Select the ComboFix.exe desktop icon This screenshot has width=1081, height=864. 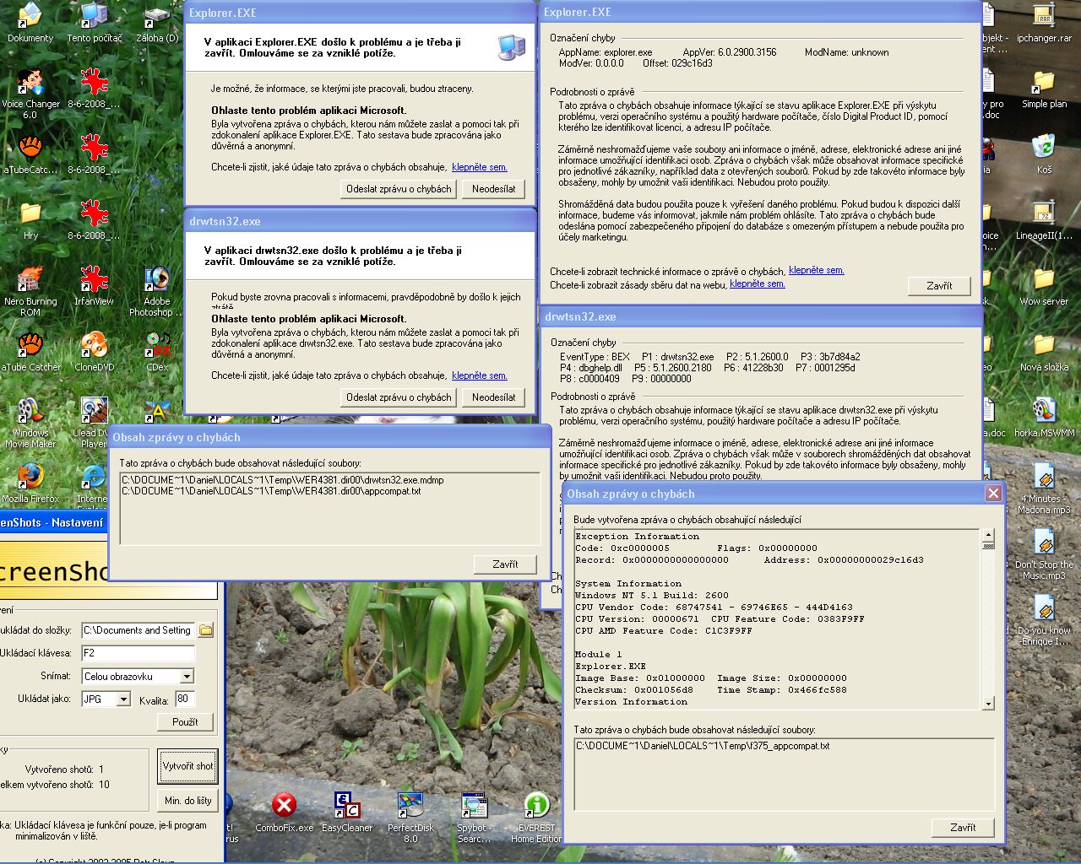(284, 813)
